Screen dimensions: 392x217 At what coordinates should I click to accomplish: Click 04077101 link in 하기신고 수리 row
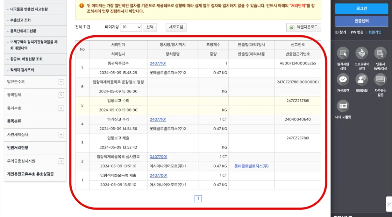pyautogui.click(x=158, y=119)
